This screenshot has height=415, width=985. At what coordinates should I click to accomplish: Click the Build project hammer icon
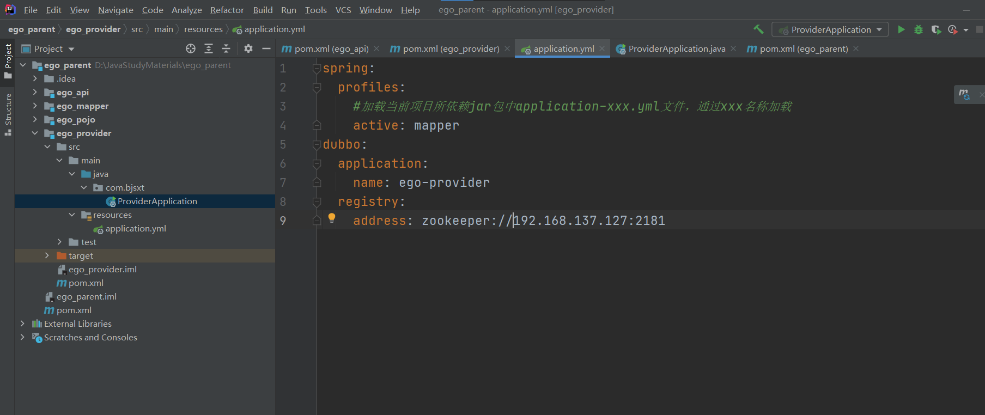click(x=758, y=29)
